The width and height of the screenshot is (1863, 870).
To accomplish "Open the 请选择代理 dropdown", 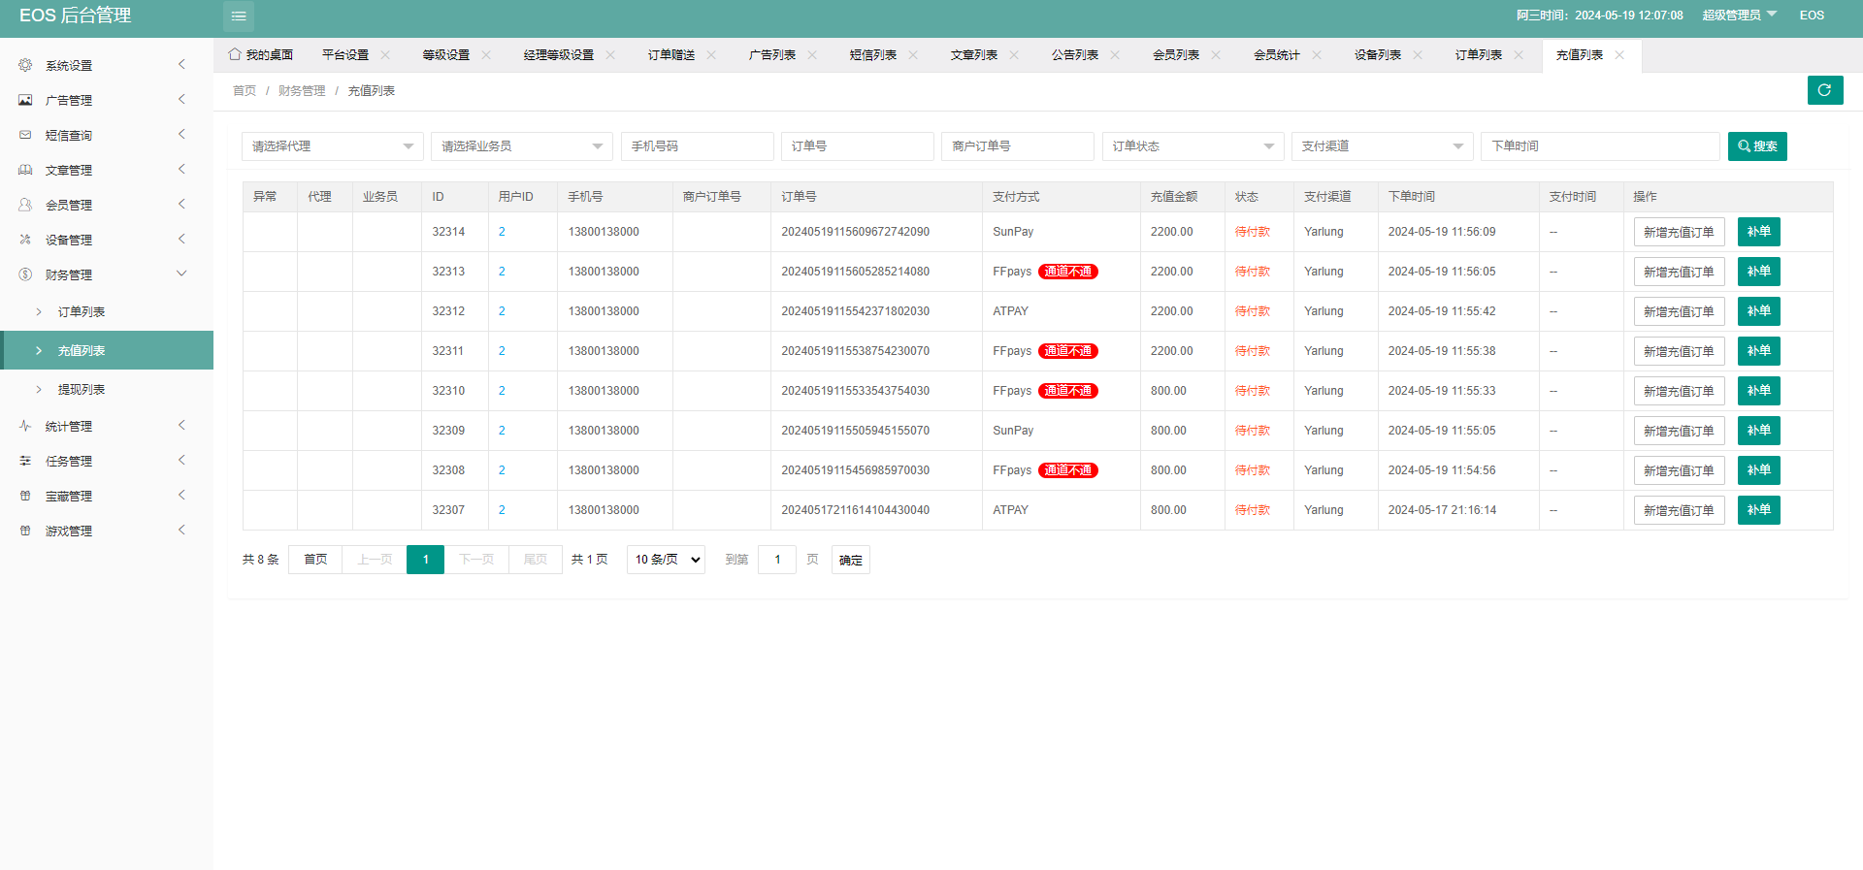I will click(x=332, y=146).
